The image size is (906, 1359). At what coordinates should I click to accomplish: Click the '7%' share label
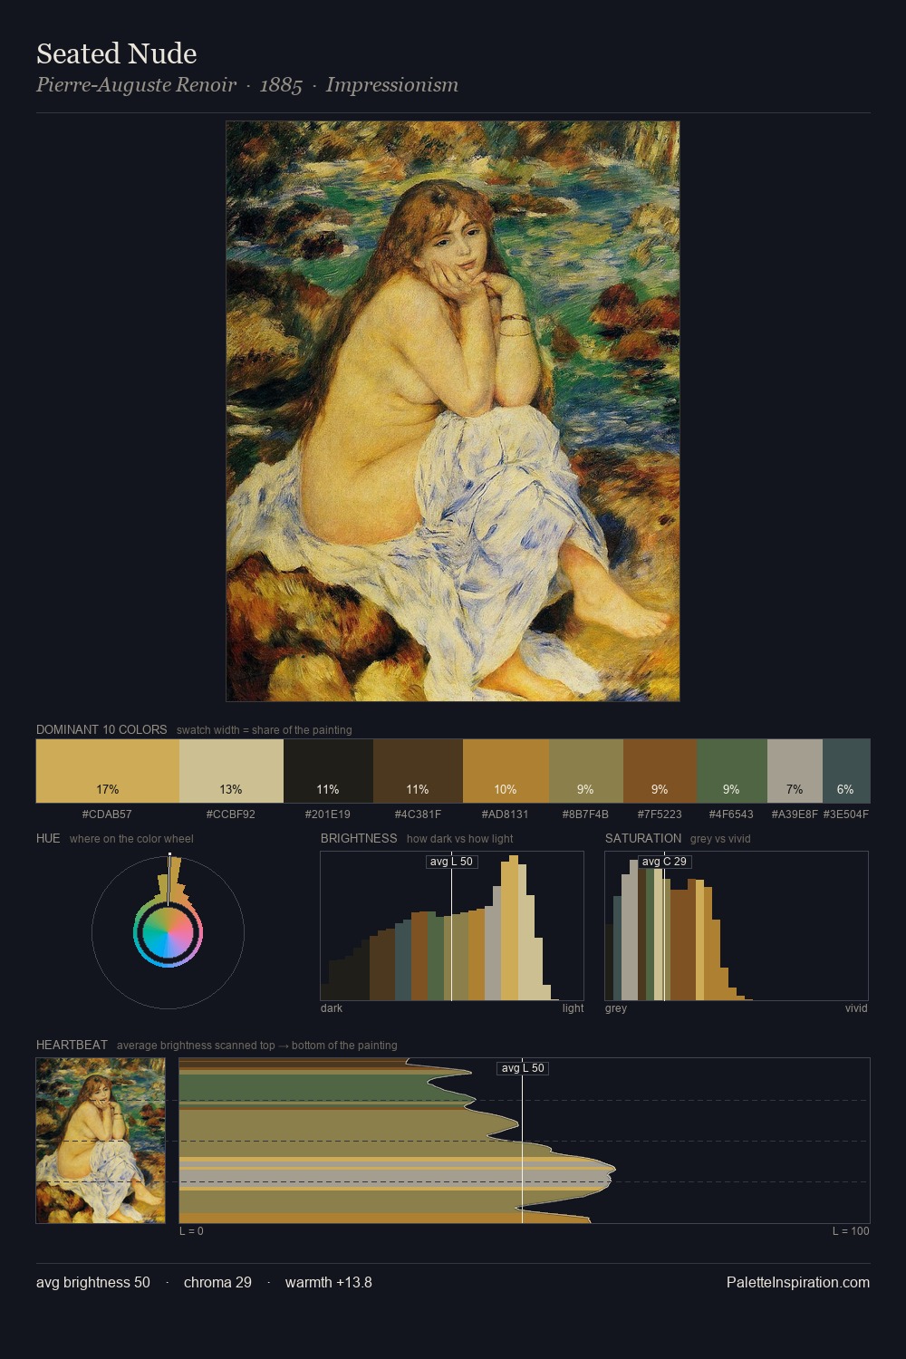tap(795, 790)
